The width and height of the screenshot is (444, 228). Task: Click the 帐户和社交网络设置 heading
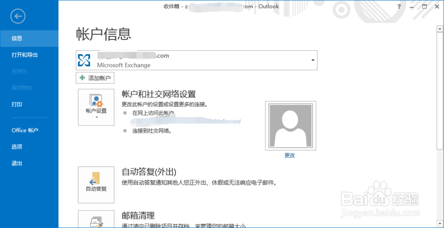tap(159, 94)
